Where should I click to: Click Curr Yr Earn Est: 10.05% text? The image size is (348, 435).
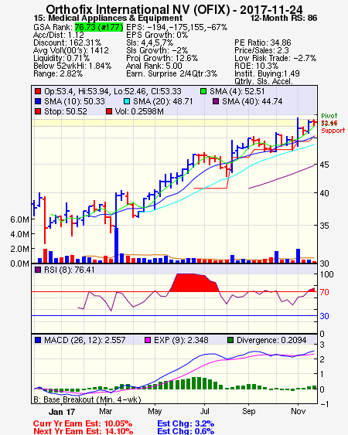83,423
